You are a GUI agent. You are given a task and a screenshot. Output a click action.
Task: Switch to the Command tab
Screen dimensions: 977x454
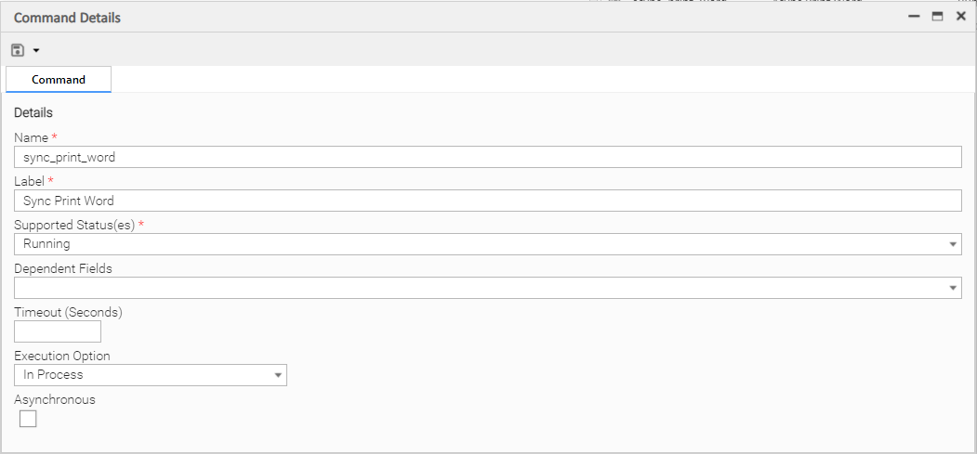click(x=59, y=80)
